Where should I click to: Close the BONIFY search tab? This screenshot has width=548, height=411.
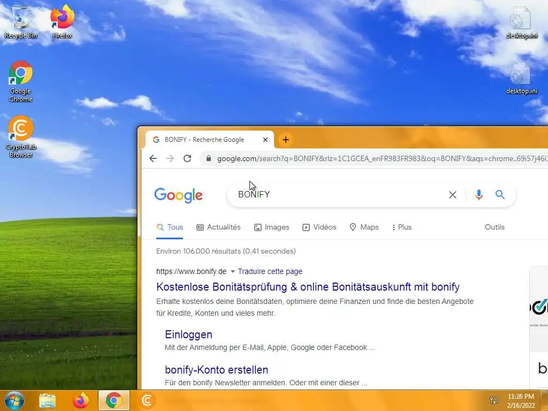tap(265, 140)
